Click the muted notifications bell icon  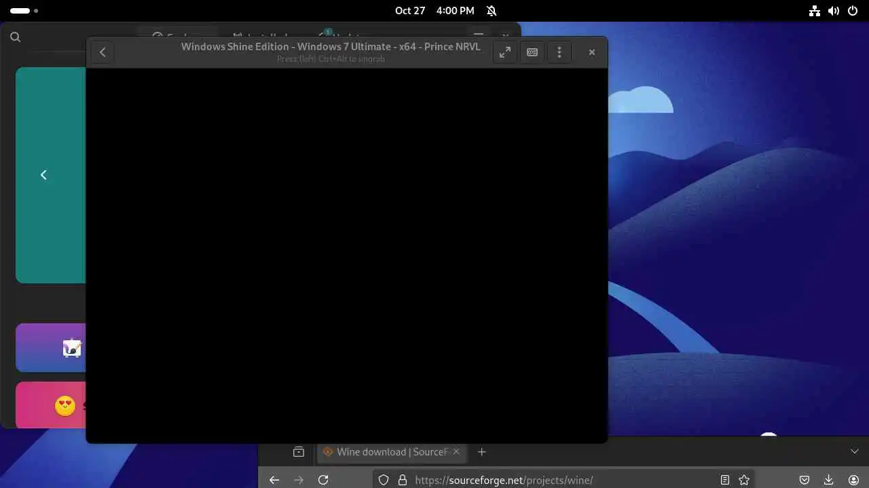[492, 11]
